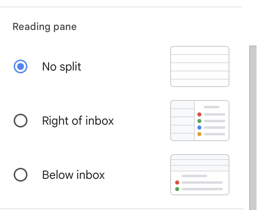This screenshot has width=259, height=210.
Task: Click bottom row of No split preview
Action: click(x=200, y=82)
